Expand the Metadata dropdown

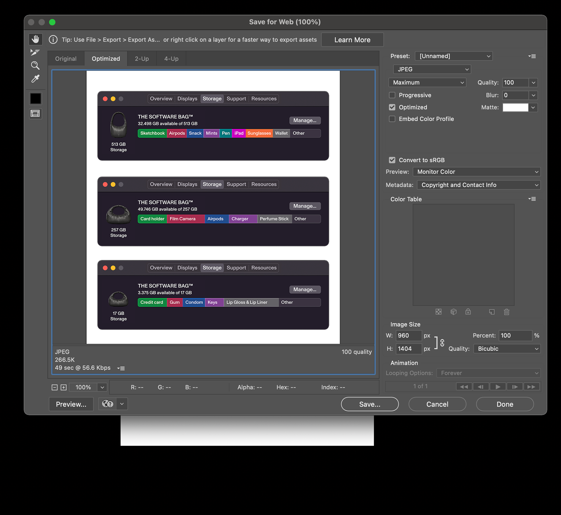tap(479, 185)
